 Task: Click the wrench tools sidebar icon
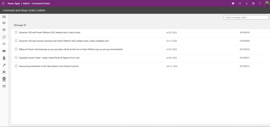pyautogui.click(x=4, y=65)
